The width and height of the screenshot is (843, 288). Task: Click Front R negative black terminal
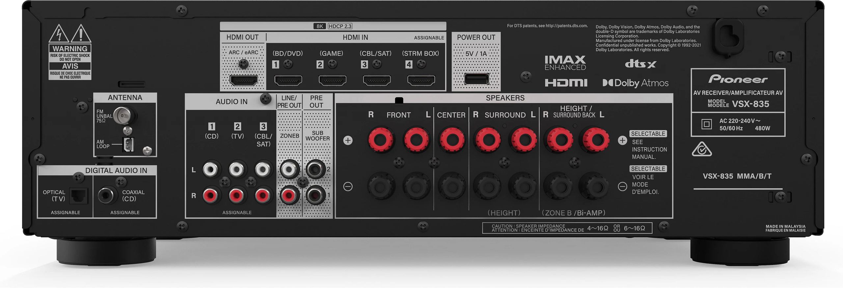[x=380, y=187]
